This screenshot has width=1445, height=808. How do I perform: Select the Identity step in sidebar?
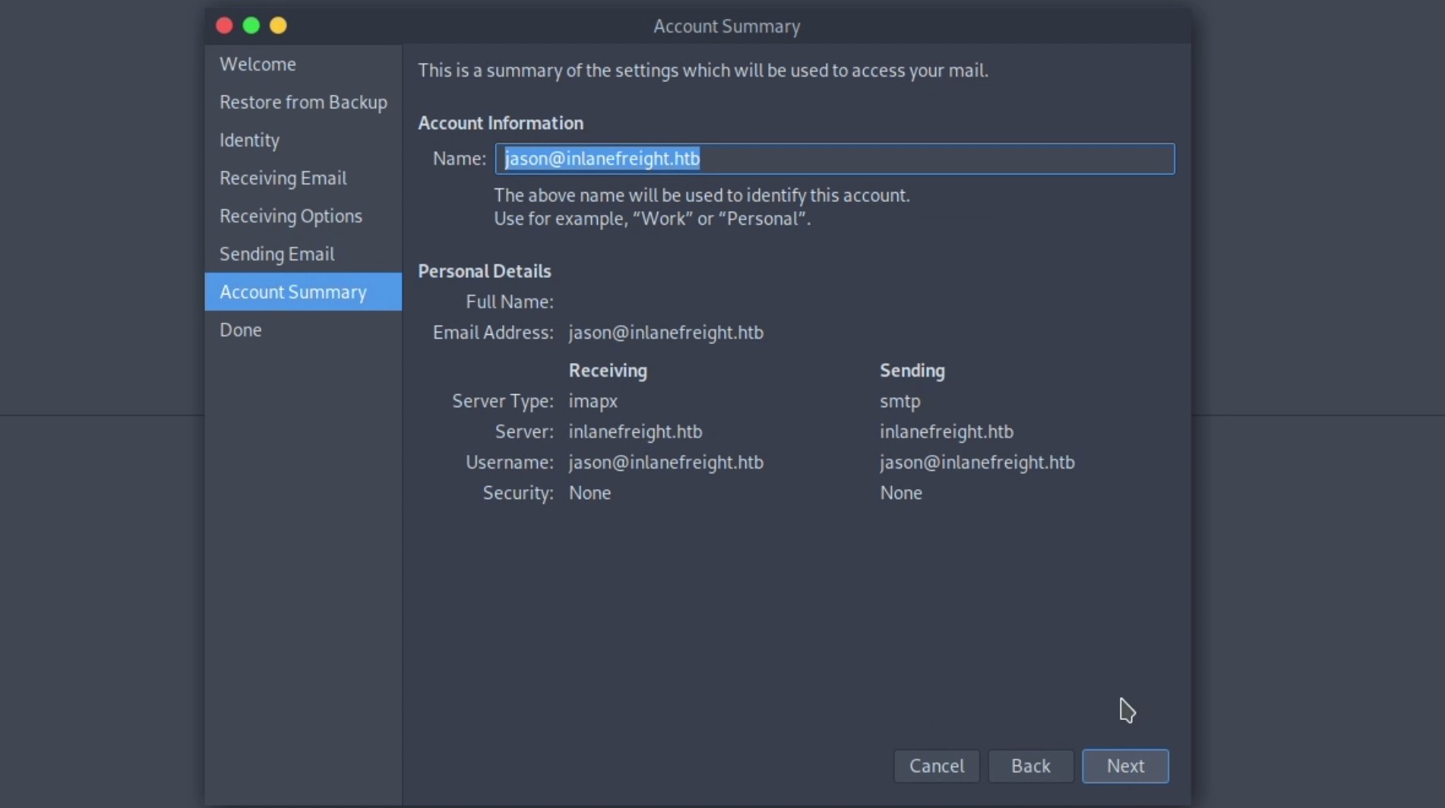(303, 140)
